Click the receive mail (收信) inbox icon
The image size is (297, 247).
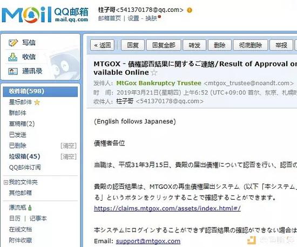tap(13, 57)
